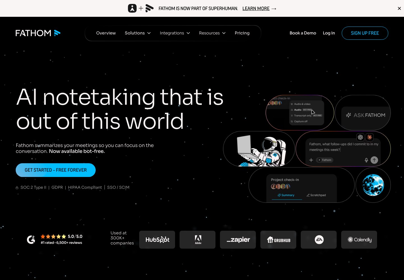Click the Book a Demo link
This screenshot has height=280, width=404.
(303, 33)
